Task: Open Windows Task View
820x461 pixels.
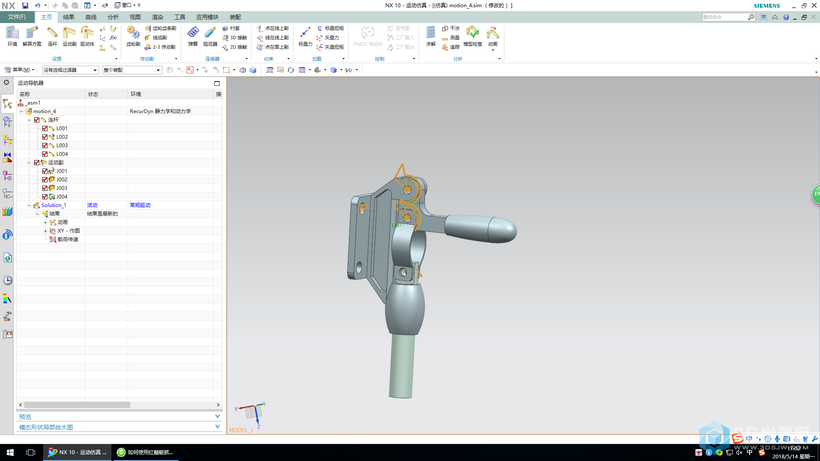Action: [31, 452]
